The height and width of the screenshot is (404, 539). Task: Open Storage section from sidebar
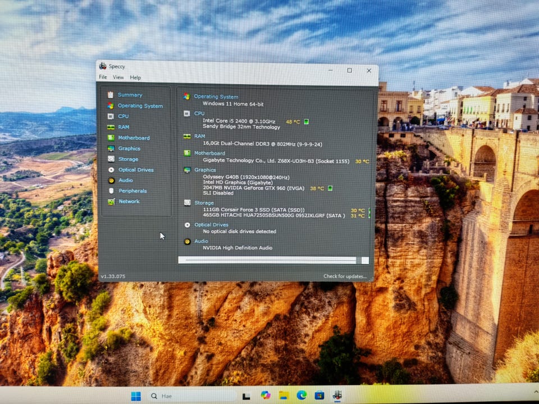pyautogui.click(x=128, y=159)
